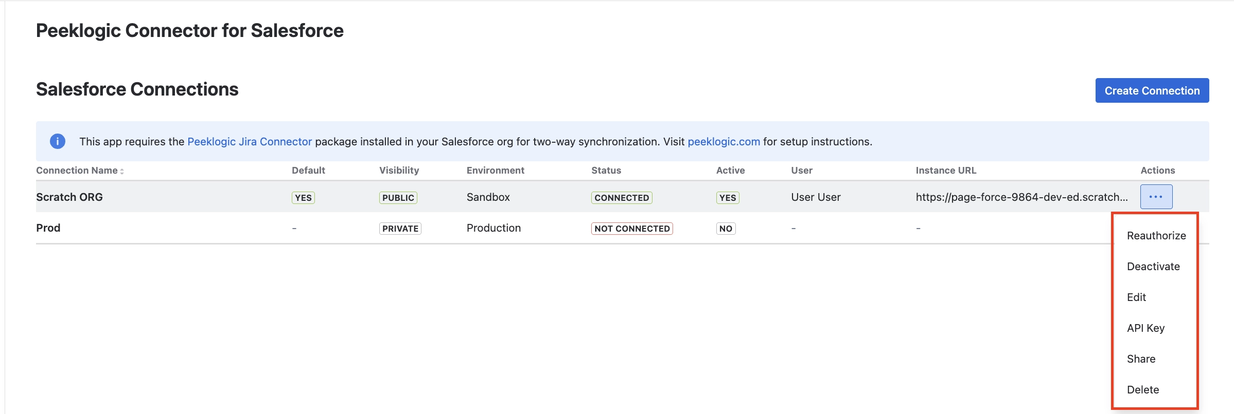
Task: Click the Default column header
Action: 308,171
